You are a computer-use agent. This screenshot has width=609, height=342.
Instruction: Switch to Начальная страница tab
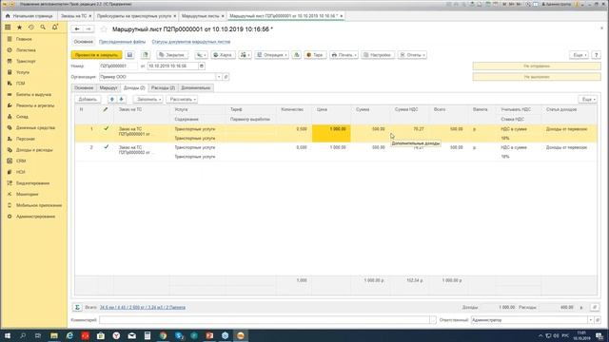click(x=29, y=16)
